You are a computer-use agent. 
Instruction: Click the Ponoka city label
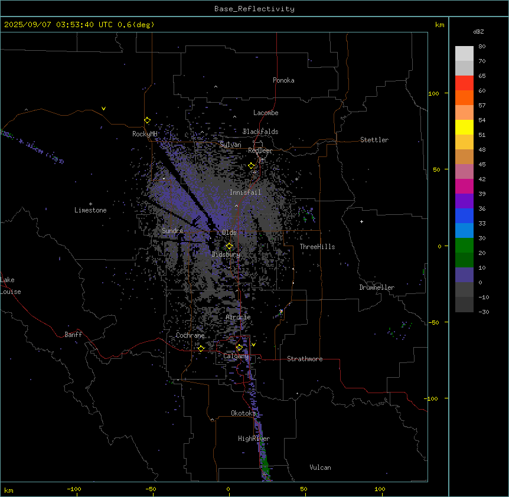click(x=283, y=80)
